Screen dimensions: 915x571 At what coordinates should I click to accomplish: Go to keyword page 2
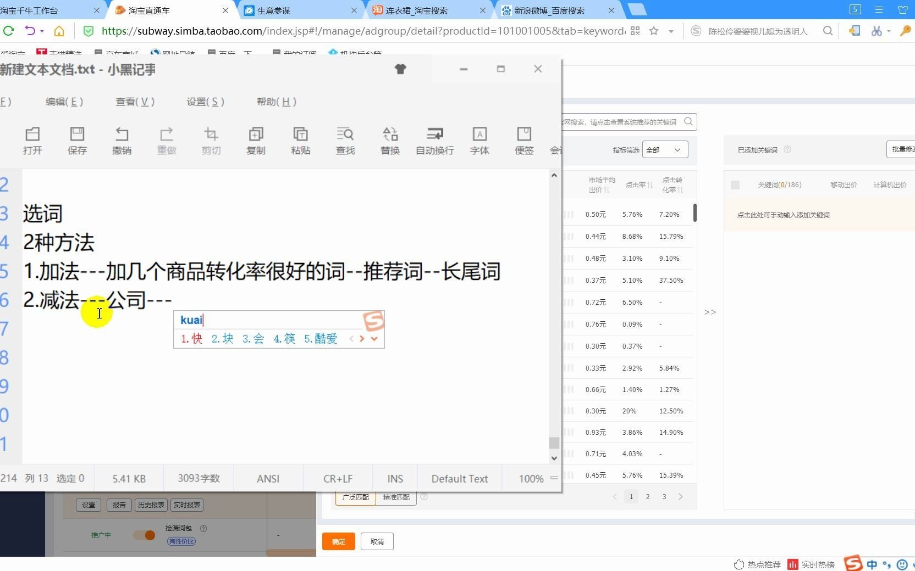[648, 496]
